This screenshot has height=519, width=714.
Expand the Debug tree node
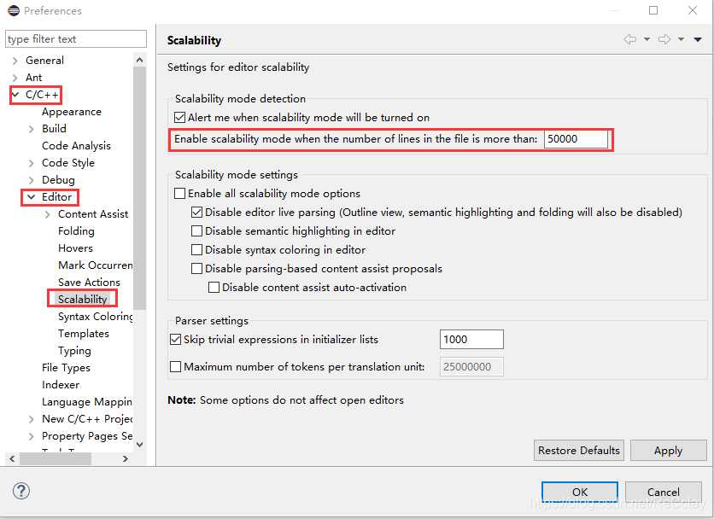click(x=31, y=180)
